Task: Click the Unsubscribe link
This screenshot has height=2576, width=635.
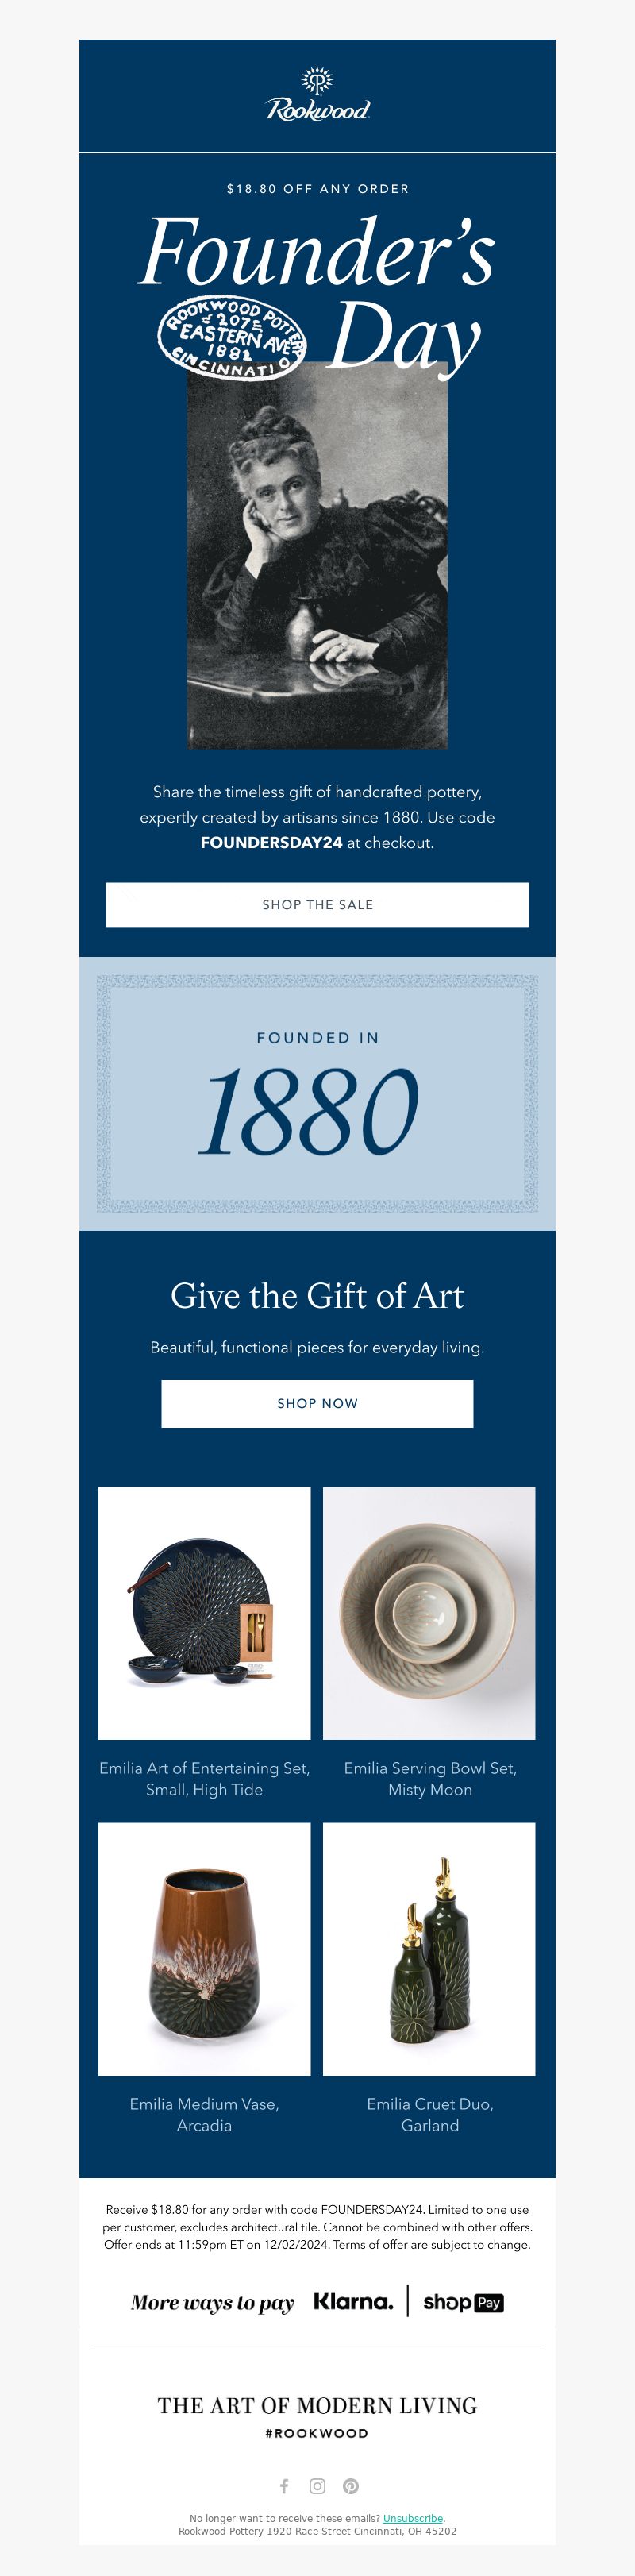Action: coord(413,2518)
